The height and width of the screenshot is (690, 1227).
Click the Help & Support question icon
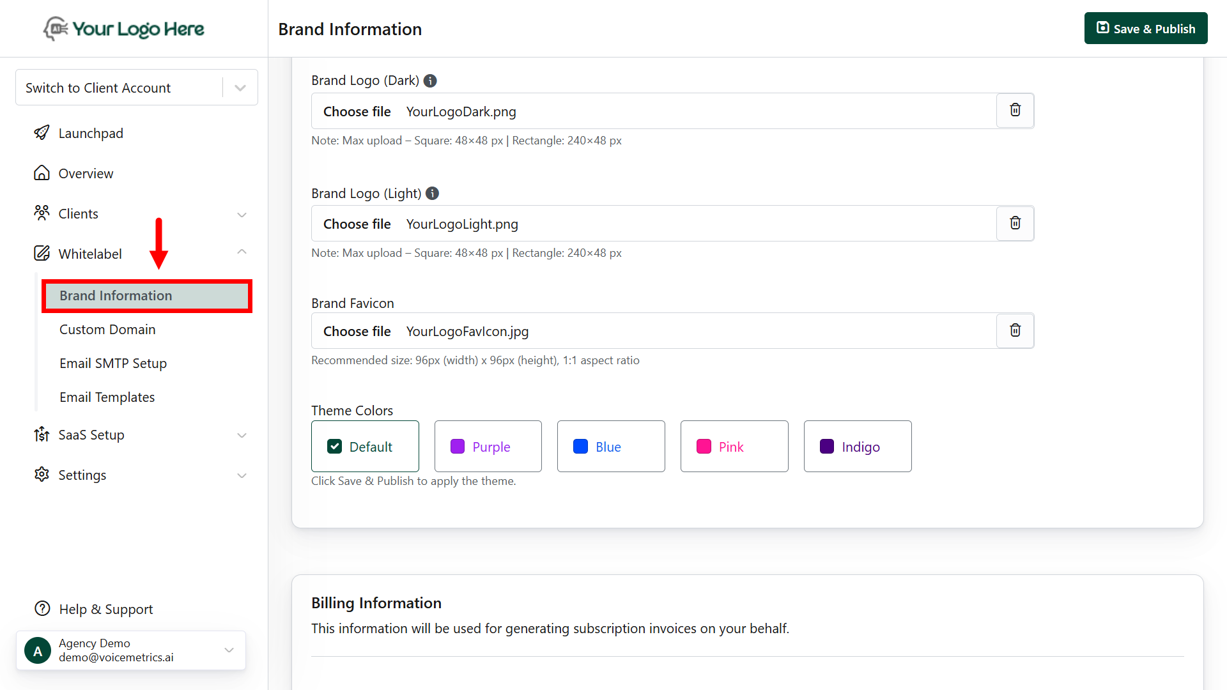coord(42,609)
